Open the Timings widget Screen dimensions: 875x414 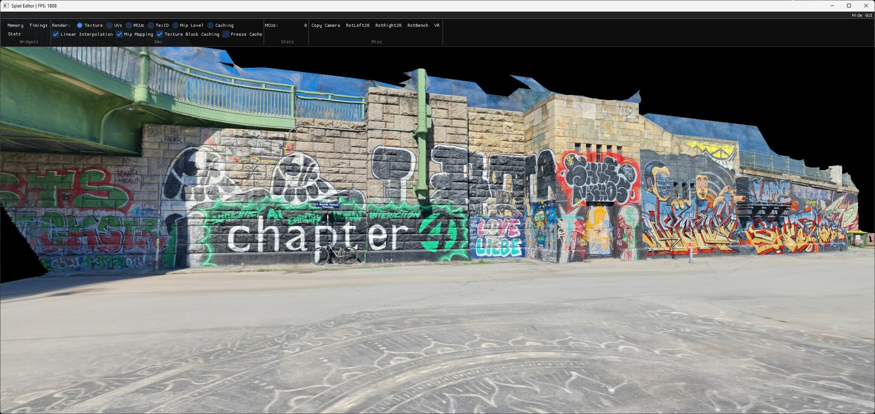pos(38,26)
